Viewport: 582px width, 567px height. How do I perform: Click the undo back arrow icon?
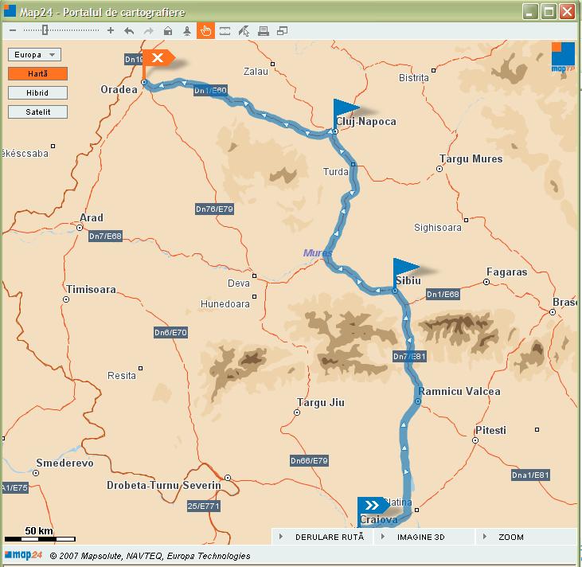(129, 31)
